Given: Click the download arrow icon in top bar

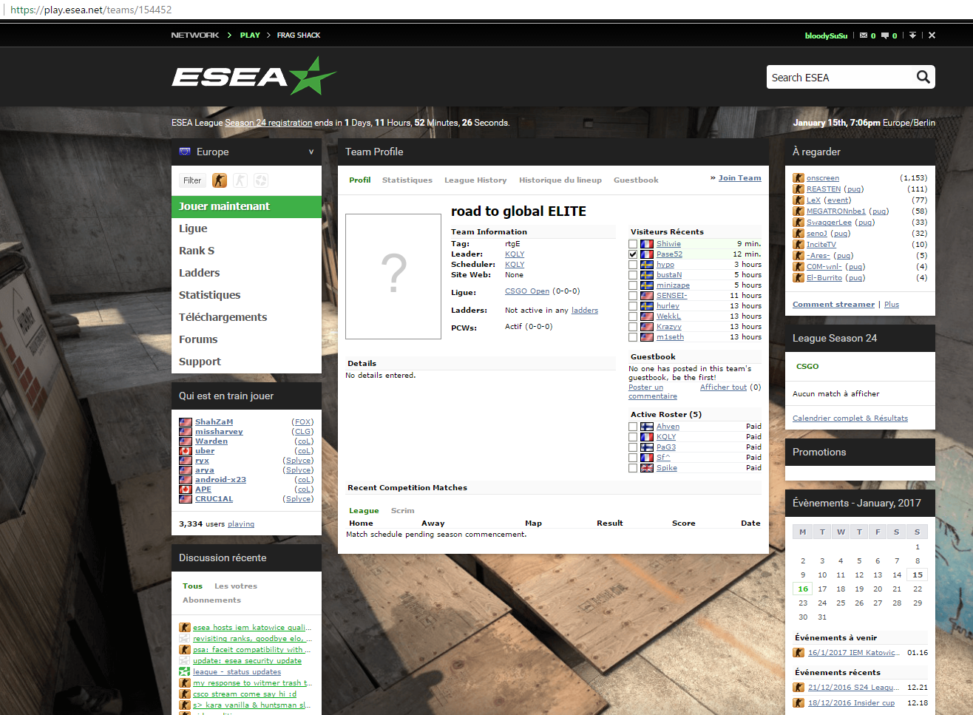Looking at the screenshot, I should tap(912, 35).
